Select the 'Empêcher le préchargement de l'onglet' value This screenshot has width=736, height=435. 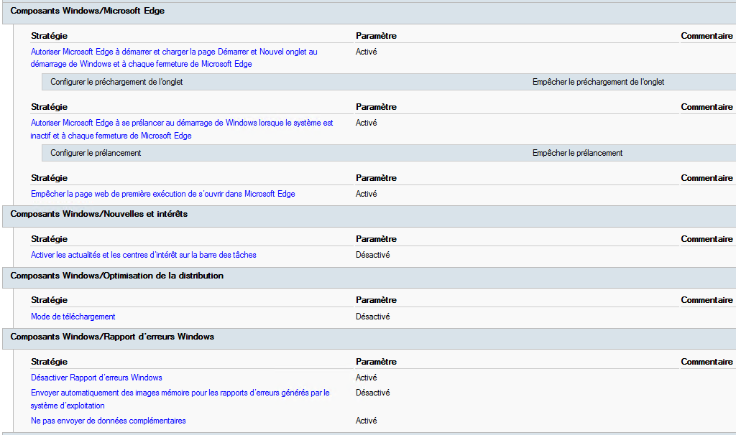pos(598,82)
